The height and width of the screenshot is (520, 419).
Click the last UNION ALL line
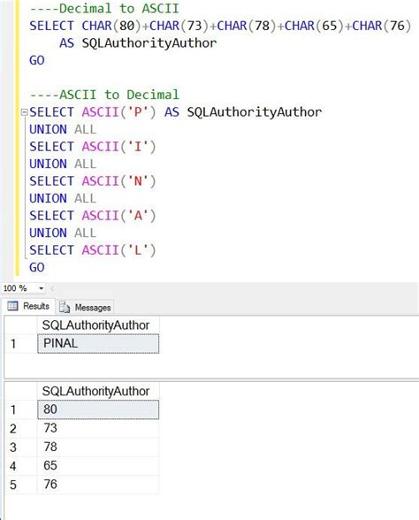click(63, 233)
